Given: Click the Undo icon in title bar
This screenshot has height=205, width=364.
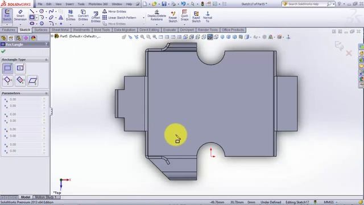Looking at the screenshot, I should (x=183, y=4).
